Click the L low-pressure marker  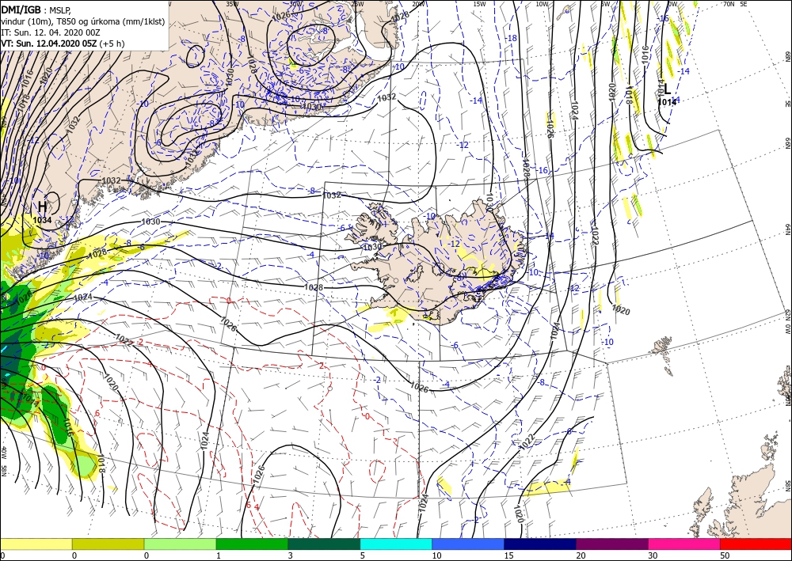coord(667,89)
